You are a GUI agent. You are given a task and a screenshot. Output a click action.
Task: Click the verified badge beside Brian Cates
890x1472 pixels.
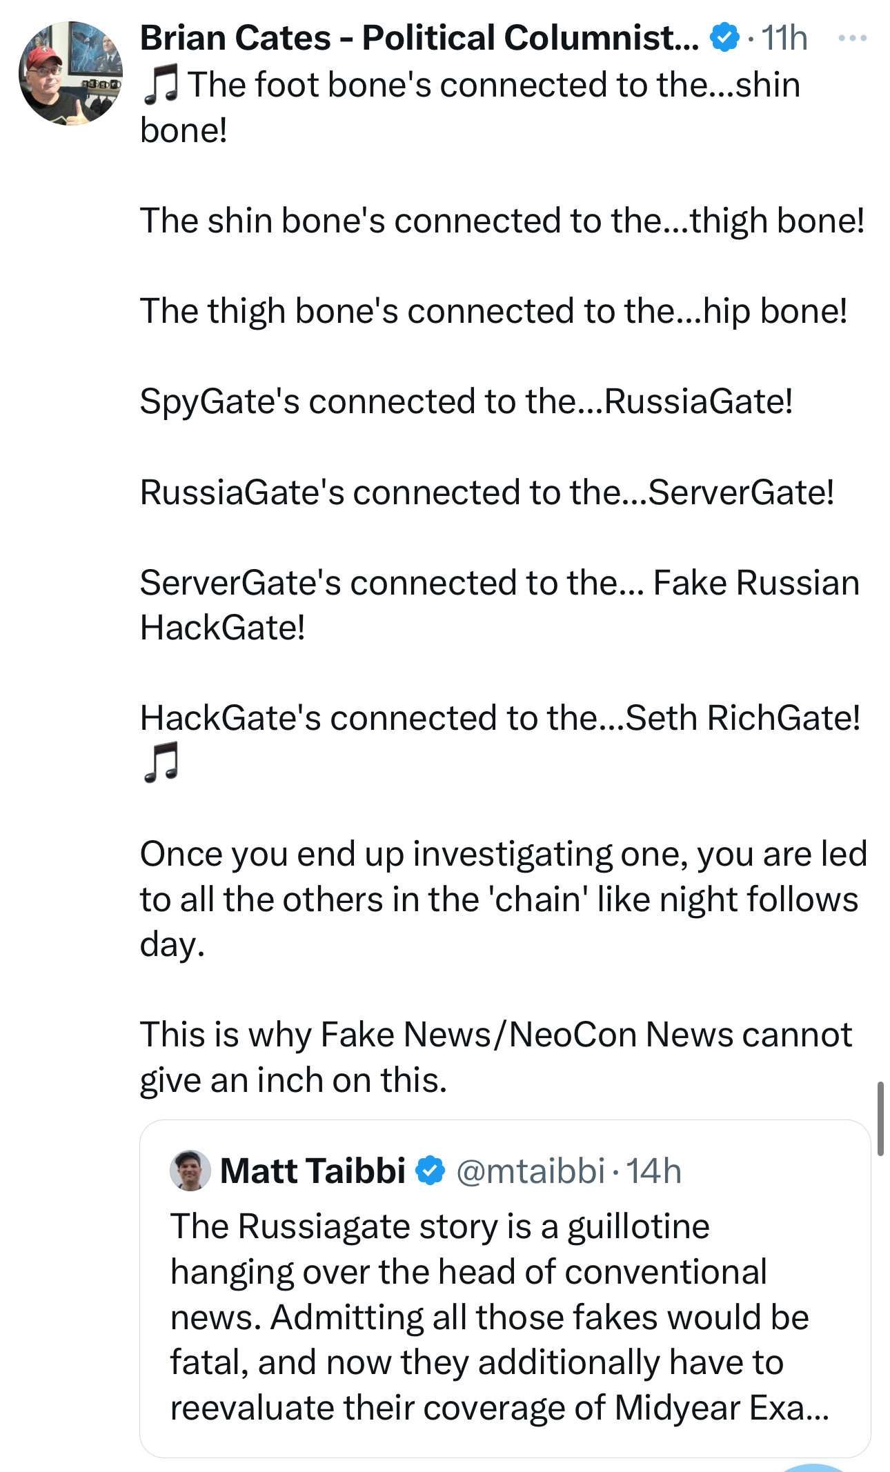pyautogui.click(x=724, y=37)
